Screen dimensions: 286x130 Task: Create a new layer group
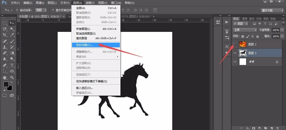(266, 128)
